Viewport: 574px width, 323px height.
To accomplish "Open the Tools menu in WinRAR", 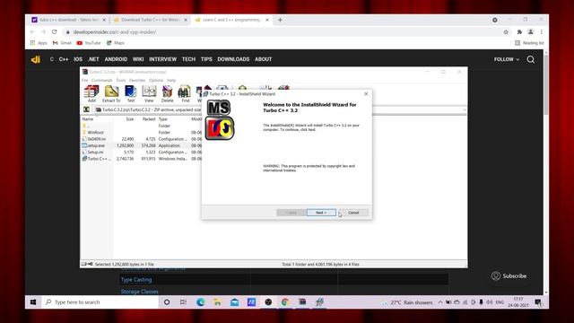I will pos(121,80).
